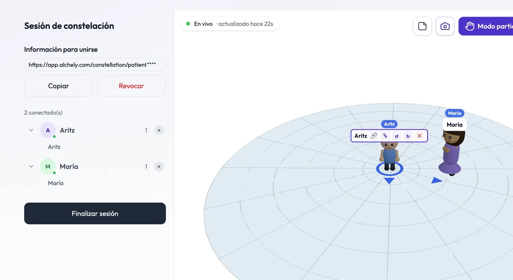Screen dimensions: 513x280
Task: Click the join URL field
Action: point(95,65)
